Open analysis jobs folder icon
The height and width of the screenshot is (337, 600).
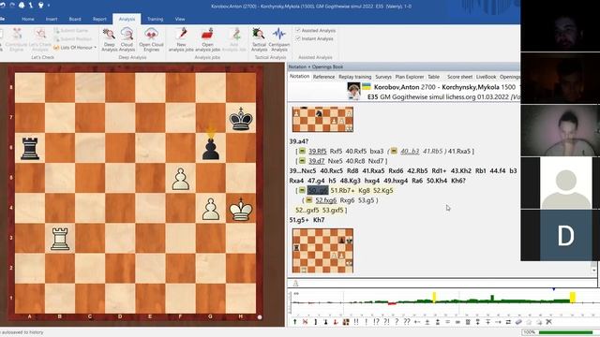(207, 35)
